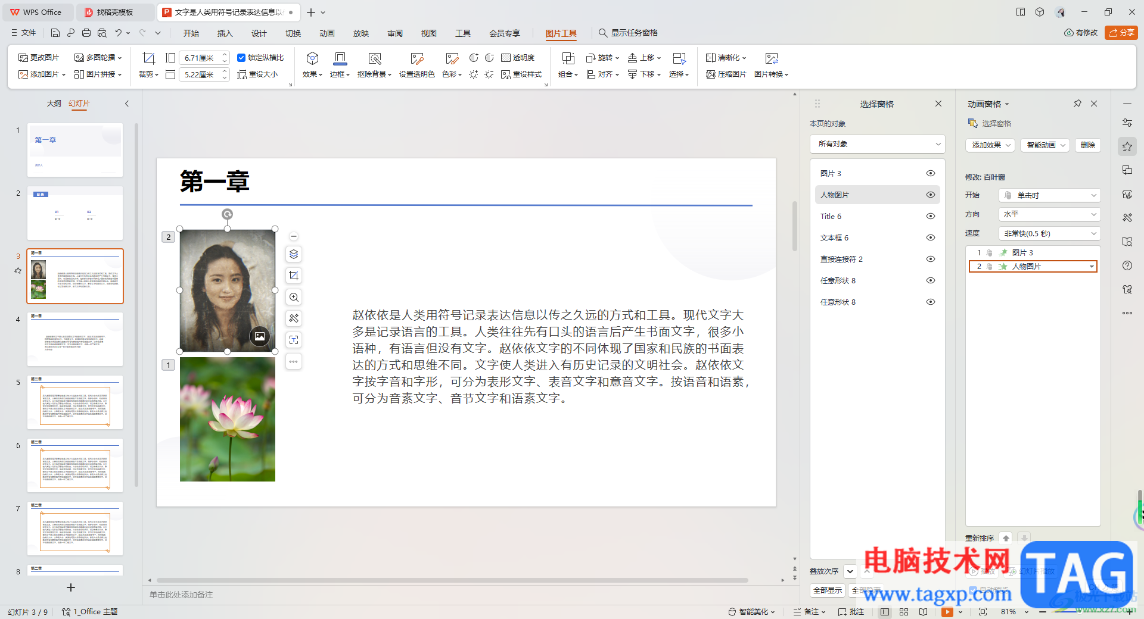1144x619 pixels.
Task: Toggle the 锁定纵横比 lock aspect ratio checkbox
Action: coord(241,58)
